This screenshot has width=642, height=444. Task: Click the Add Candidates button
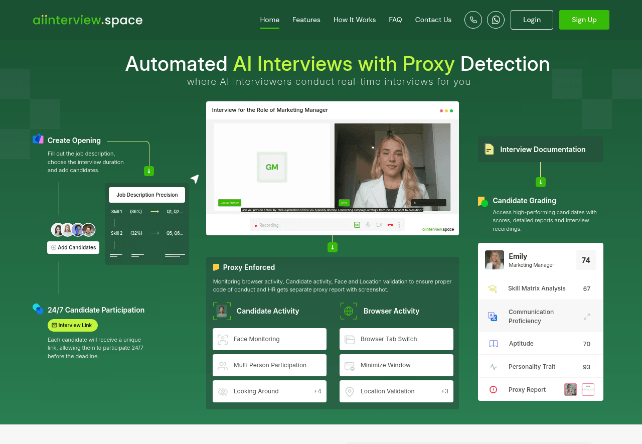(73, 248)
